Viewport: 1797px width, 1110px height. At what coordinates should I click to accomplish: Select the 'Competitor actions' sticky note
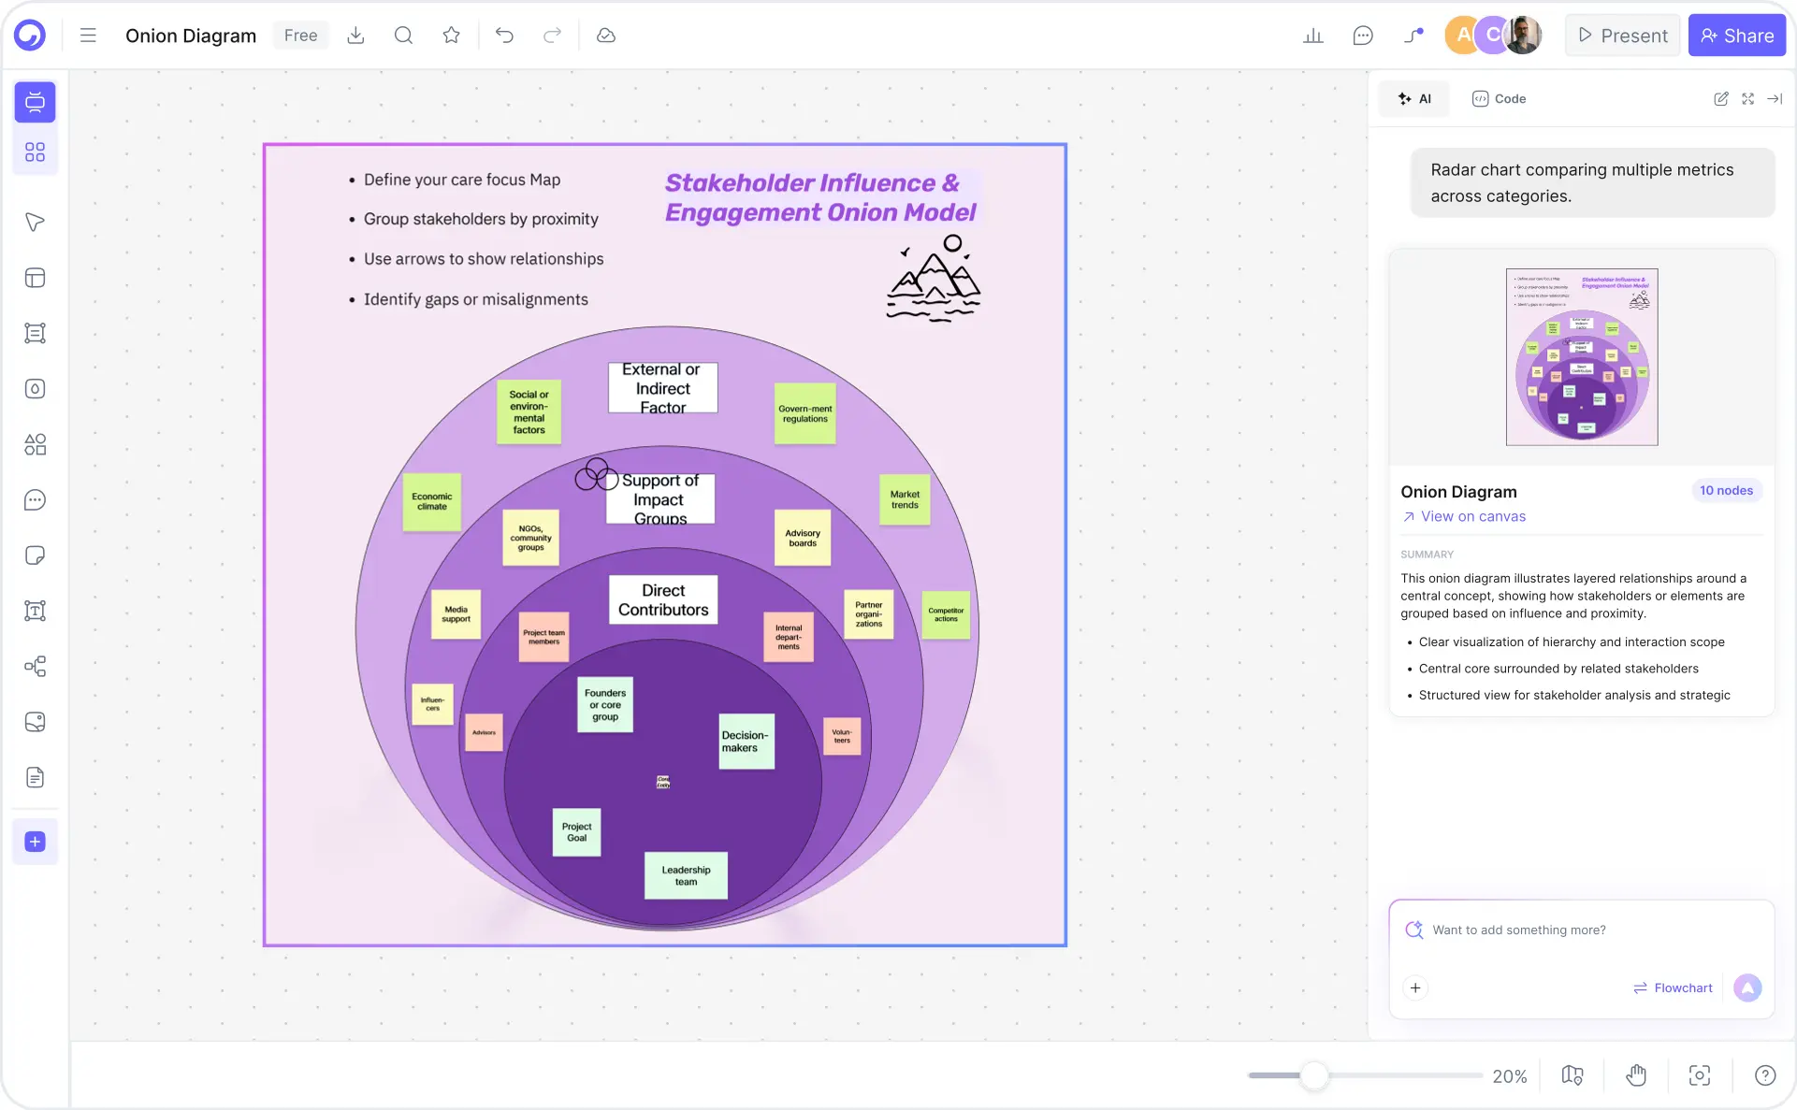tap(946, 614)
